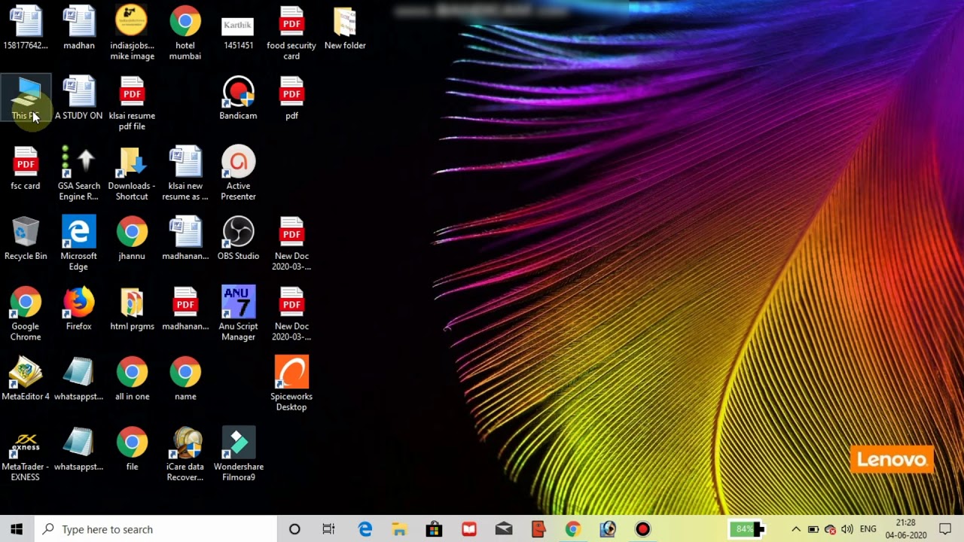Open the Windows Start menu

[17, 529]
